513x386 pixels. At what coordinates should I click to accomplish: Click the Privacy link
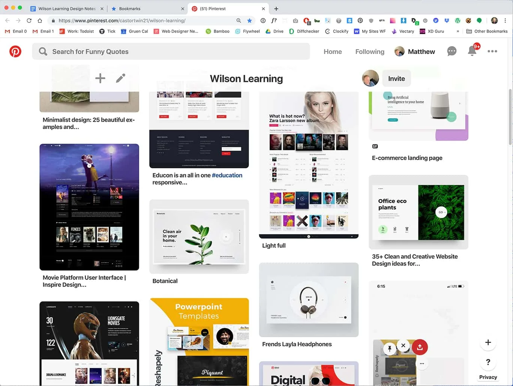click(488, 377)
